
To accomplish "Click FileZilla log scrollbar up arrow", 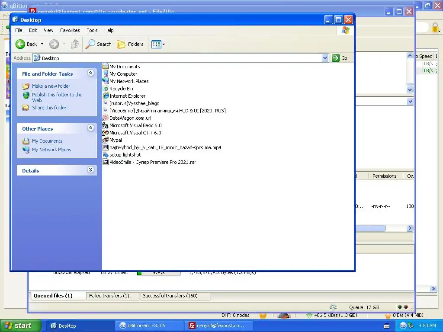I will [410, 56].
